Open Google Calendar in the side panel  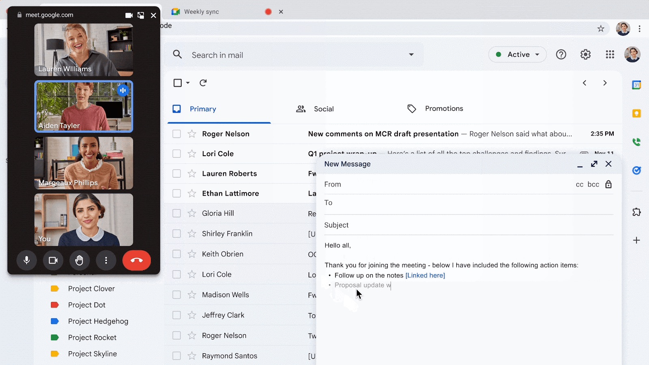click(x=637, y=85)
